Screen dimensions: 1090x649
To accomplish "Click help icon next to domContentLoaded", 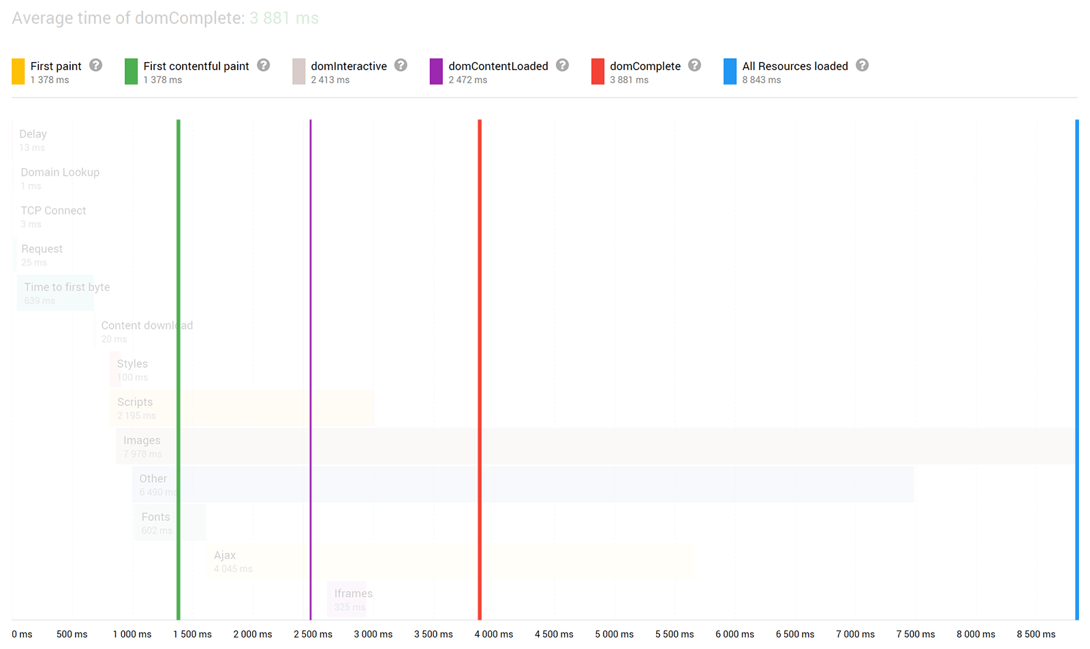I will [563, 65].
